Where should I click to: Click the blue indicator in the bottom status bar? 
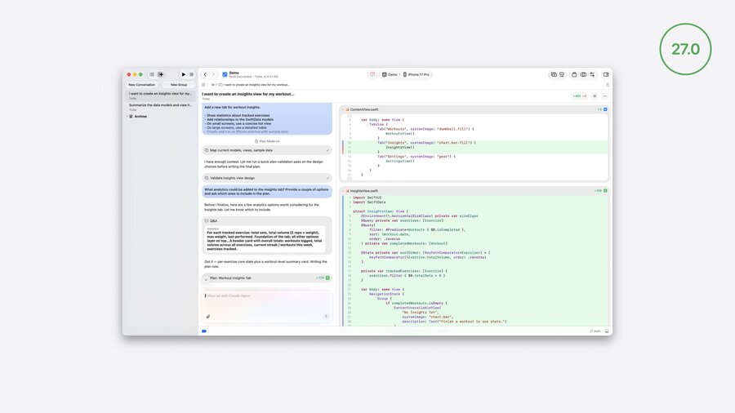(x=204, y=331)
